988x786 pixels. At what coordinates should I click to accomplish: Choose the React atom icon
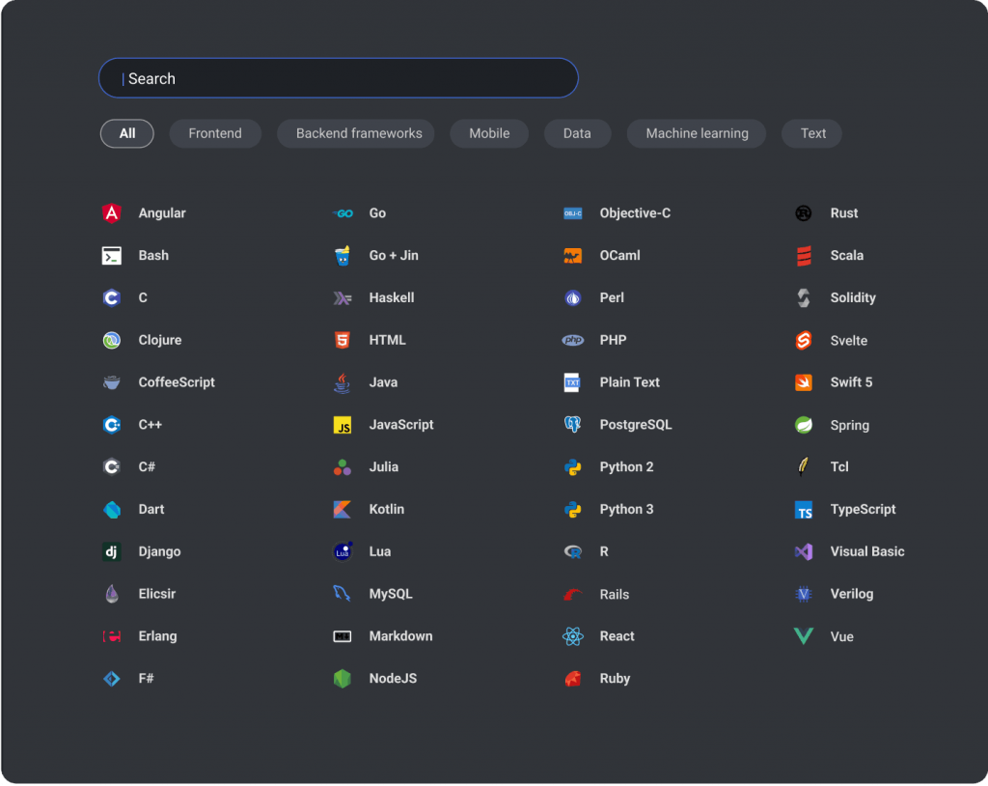573,636
